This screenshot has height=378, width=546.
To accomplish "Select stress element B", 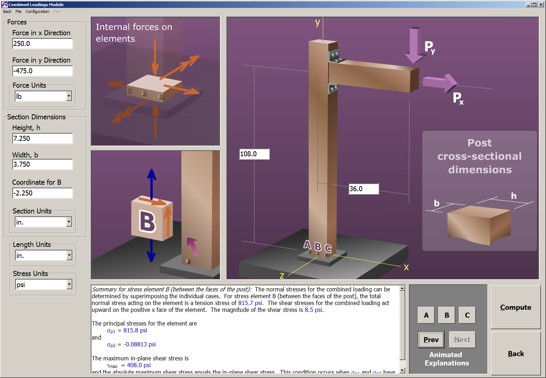I will pos(446,315).
